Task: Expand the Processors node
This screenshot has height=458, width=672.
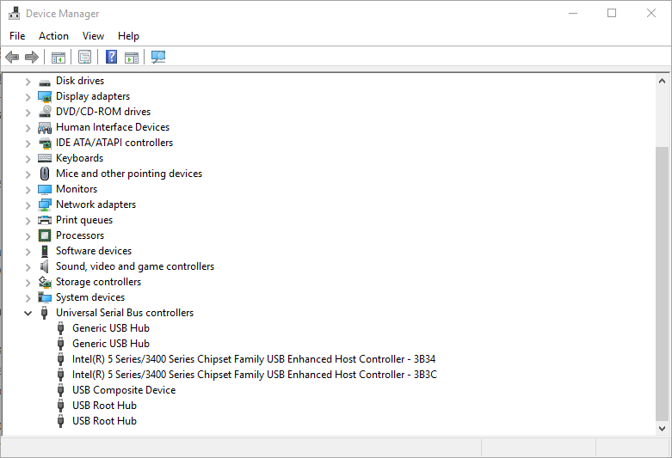Action: pos(28,235)
